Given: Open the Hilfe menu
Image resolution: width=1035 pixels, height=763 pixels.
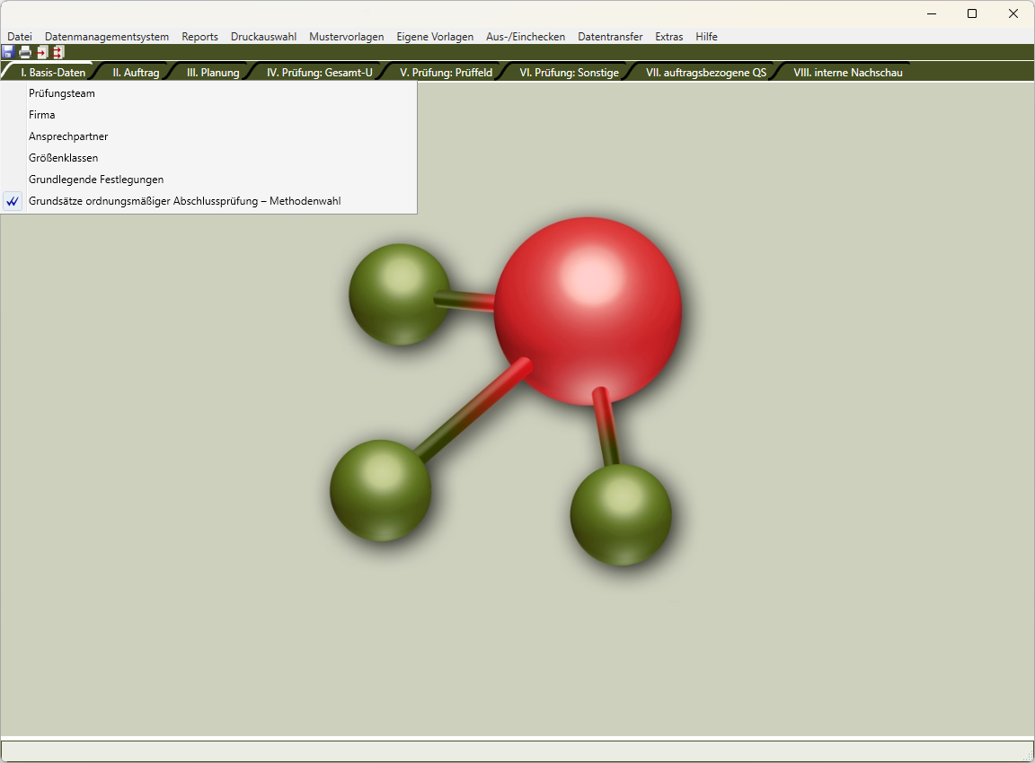Looking at the screenshot, I should point(706,37).
